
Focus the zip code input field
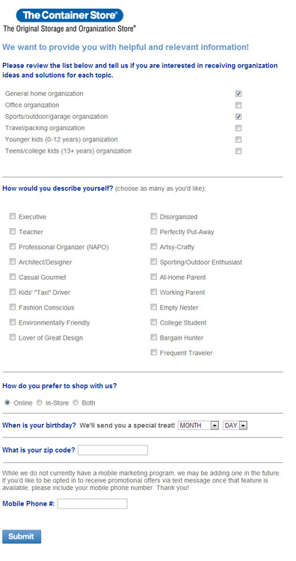pyautogui.click(x=113, y=450)
